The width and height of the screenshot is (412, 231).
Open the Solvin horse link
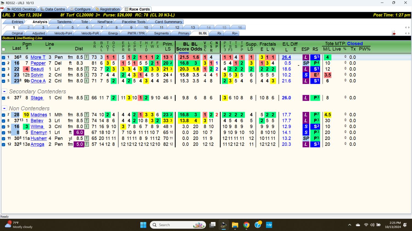point(37,75)
